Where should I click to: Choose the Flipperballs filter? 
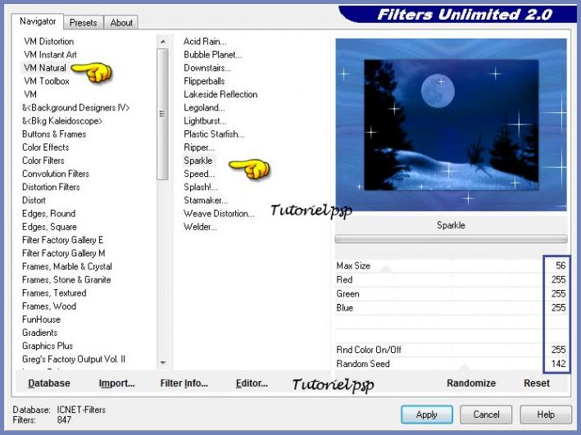(204, 81)
